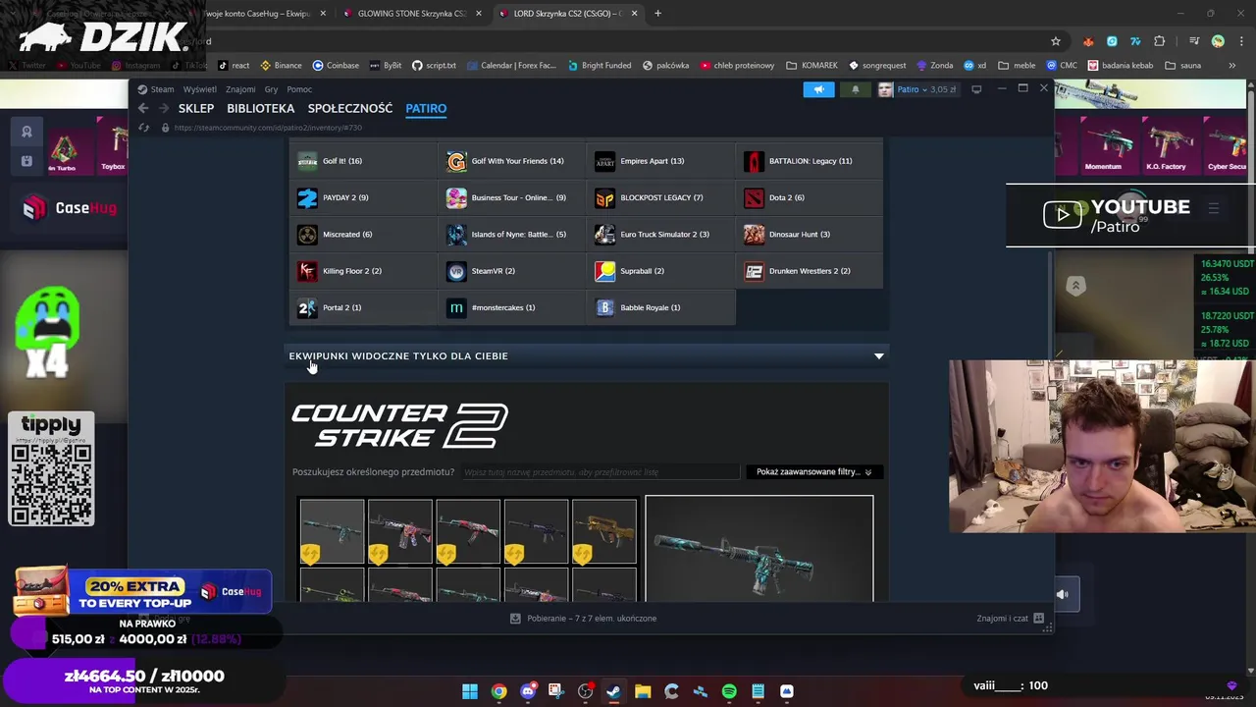Open KOMAREK bookmarks folder
Viewport: 1256px width, 707px height.
[811, 66]
